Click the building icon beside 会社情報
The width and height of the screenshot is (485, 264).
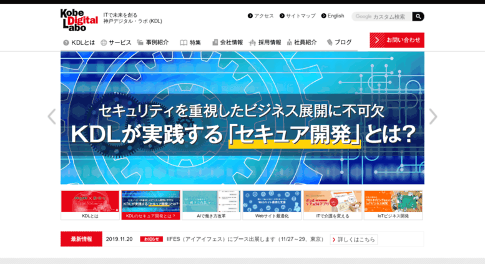(x=215, y=42)
